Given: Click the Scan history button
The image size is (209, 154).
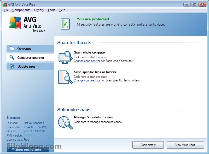Looking at the screenshot, I should (148, 145).
